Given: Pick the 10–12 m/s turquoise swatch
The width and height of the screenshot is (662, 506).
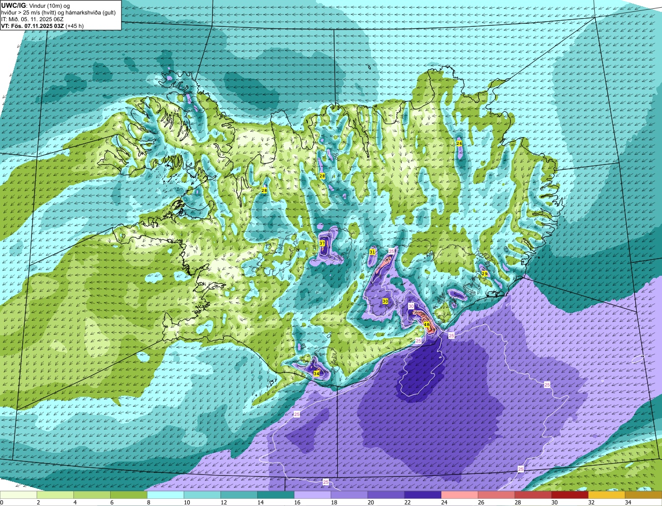Looking at the screenshot, I should tap(202, 495).
